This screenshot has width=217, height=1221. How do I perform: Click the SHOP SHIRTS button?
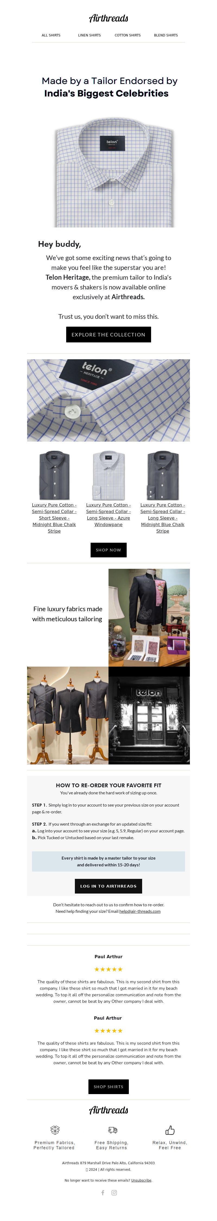(108, 1086)
